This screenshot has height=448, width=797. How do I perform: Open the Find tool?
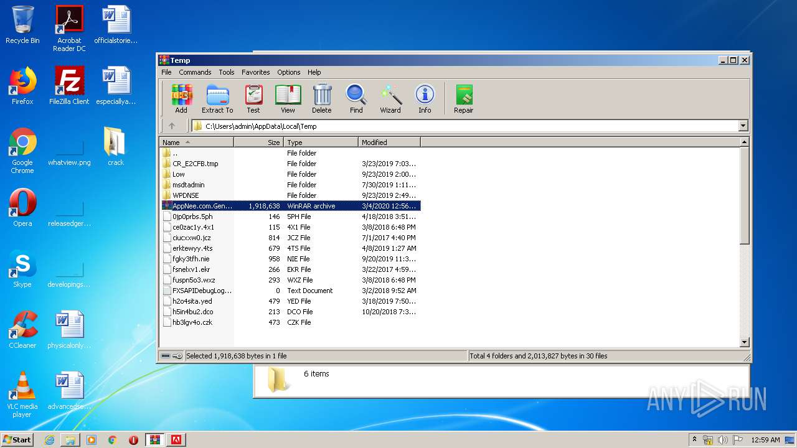[x=356, y=99]
